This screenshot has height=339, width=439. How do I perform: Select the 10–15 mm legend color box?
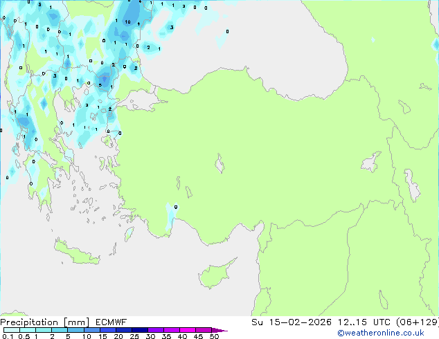click(x=92, y=331)
